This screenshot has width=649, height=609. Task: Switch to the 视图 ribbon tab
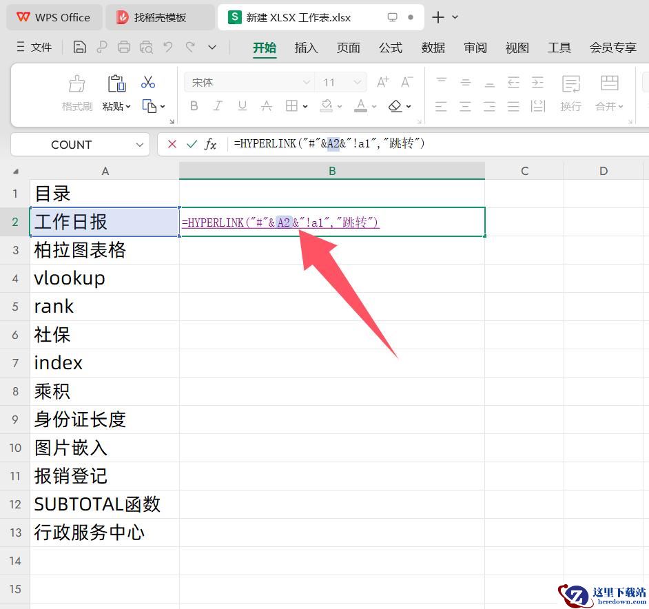tap(517, 48)
